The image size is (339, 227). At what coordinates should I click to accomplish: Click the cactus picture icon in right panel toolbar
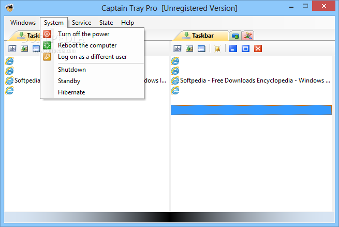(189, 48)
